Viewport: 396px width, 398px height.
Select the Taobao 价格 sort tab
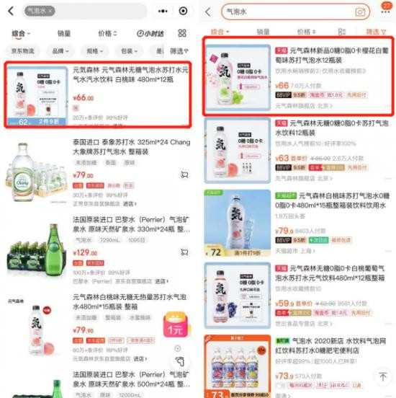306,32
